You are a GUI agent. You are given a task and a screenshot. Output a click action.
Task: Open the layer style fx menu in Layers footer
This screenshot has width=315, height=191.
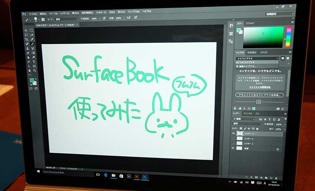click(252, 177)
